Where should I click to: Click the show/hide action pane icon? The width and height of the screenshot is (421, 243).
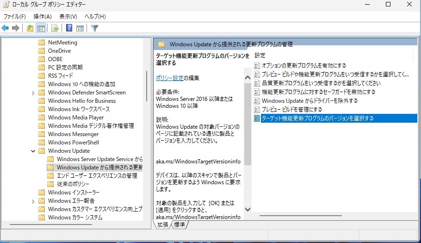80,28
